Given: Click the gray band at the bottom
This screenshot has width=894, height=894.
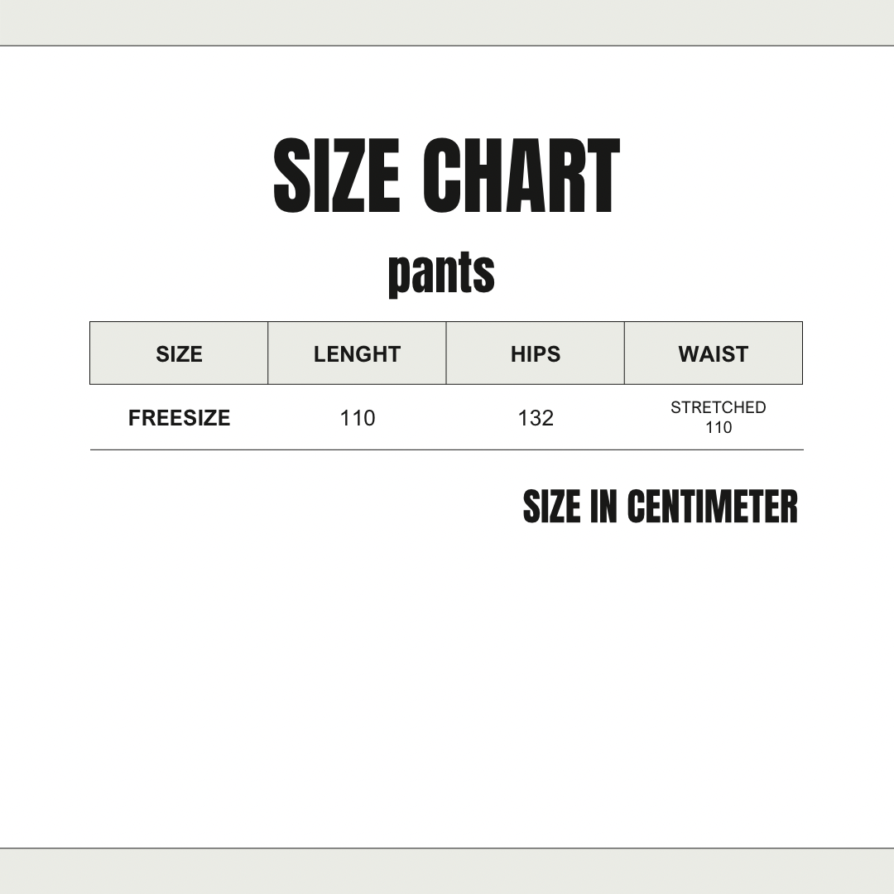Looking at the screenshot, I should (447, 871).
